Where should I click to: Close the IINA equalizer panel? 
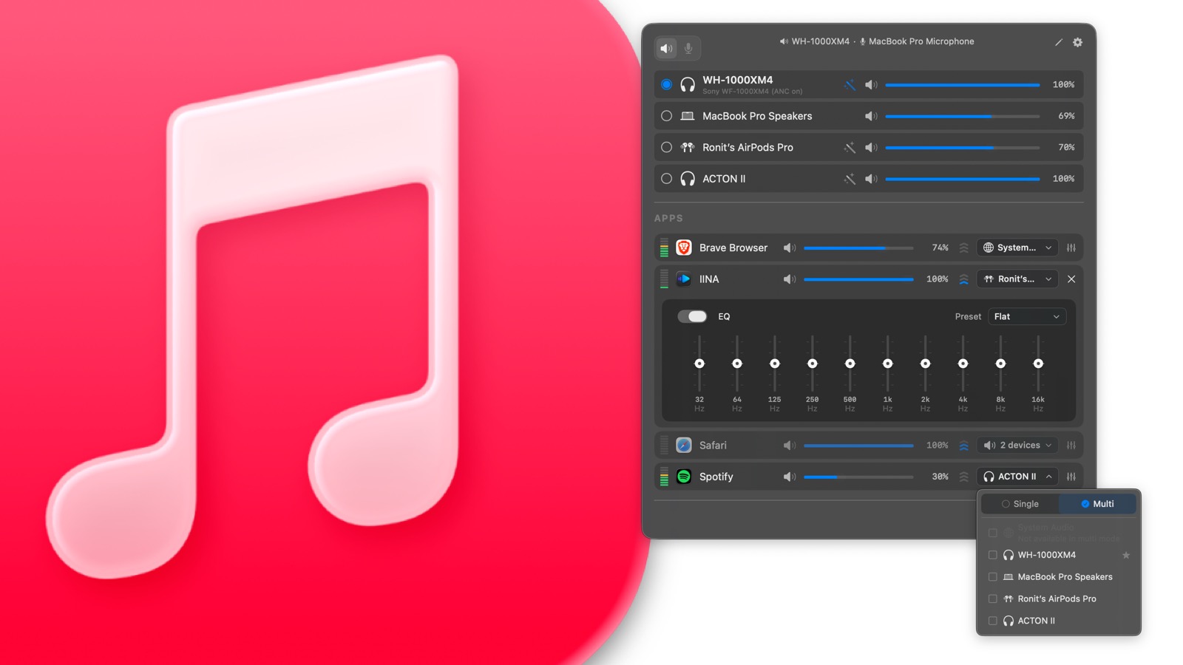[x=1071, y=279]
